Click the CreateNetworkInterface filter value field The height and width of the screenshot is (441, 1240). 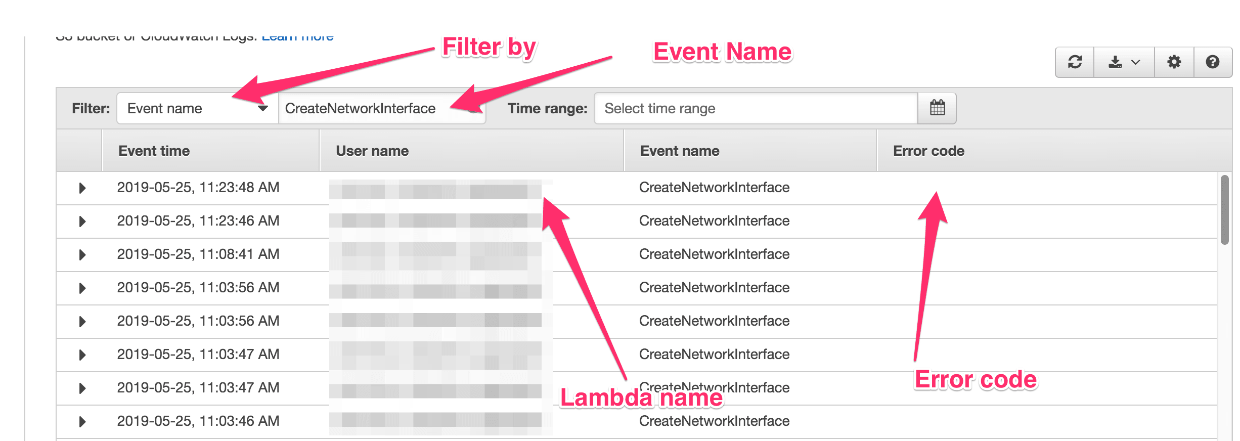(382, 108)
